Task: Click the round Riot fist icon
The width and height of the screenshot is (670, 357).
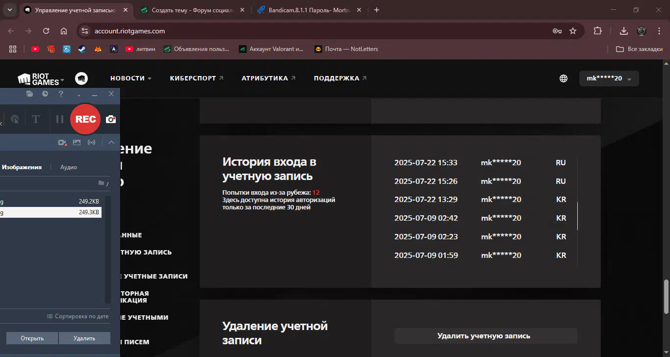Action: pyautogui.click(x=81, y=78)
